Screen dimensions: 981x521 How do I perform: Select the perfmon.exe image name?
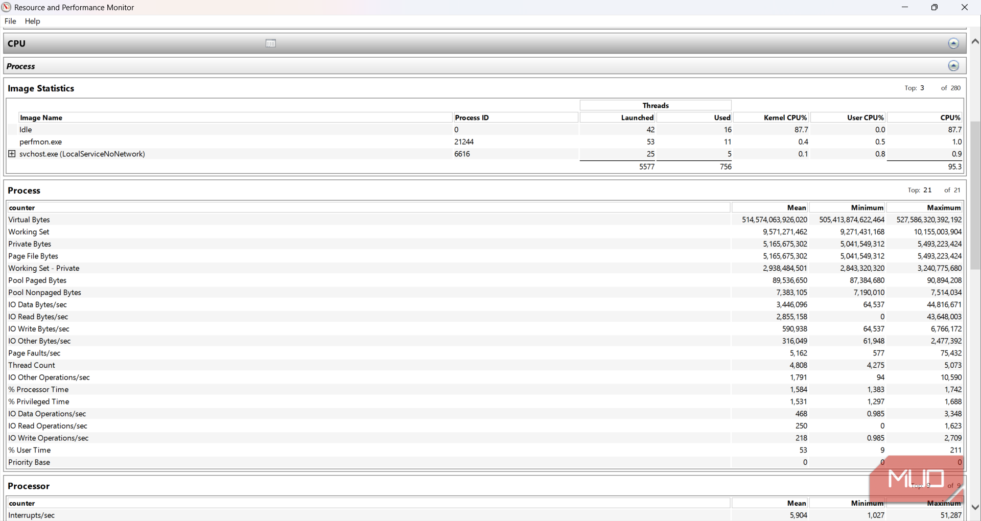[x=40, y=141]
